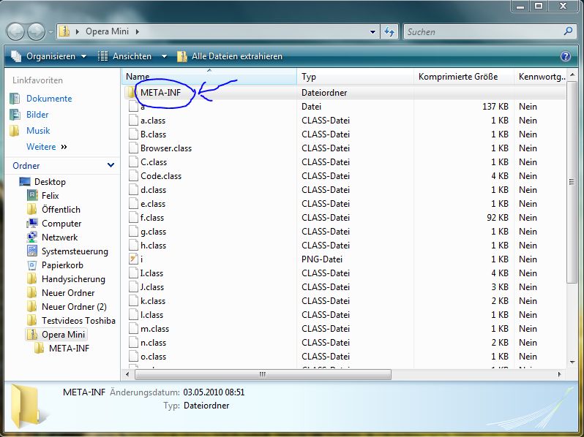Open the address bar history dropdown
Screen dimensions: 584x437
pos(373,32)
